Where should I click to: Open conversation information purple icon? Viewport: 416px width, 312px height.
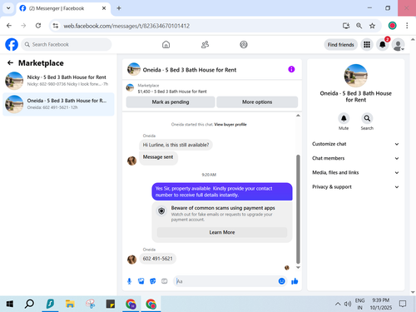pyautogui.click(x=291, y=69)
